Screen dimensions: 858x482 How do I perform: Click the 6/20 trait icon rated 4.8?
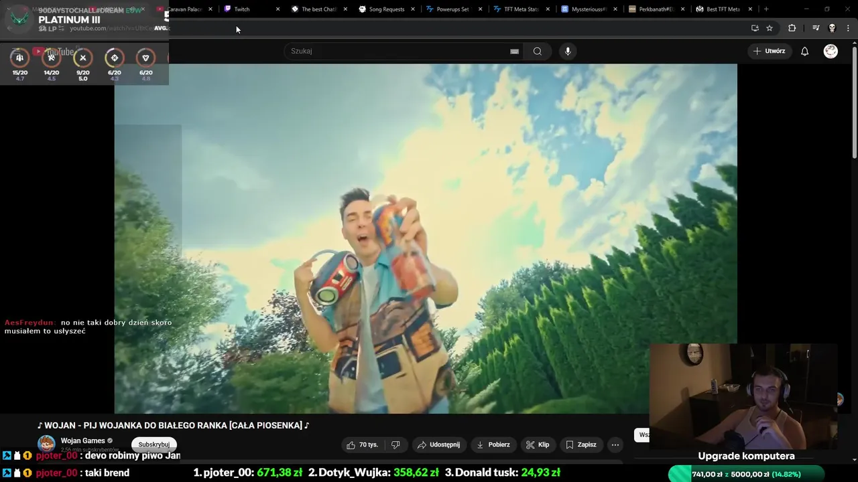[145, 58]
